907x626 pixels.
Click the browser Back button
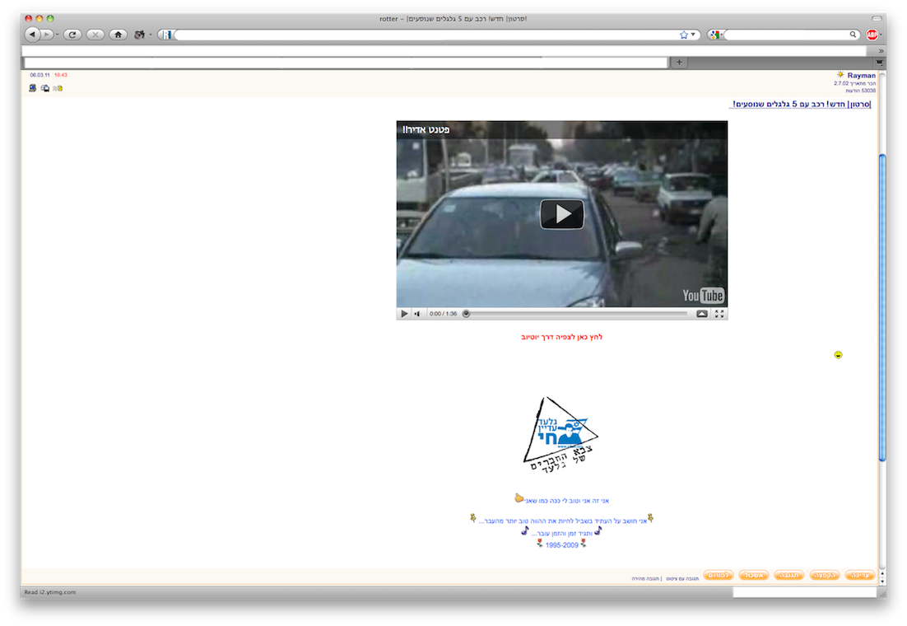33,35
